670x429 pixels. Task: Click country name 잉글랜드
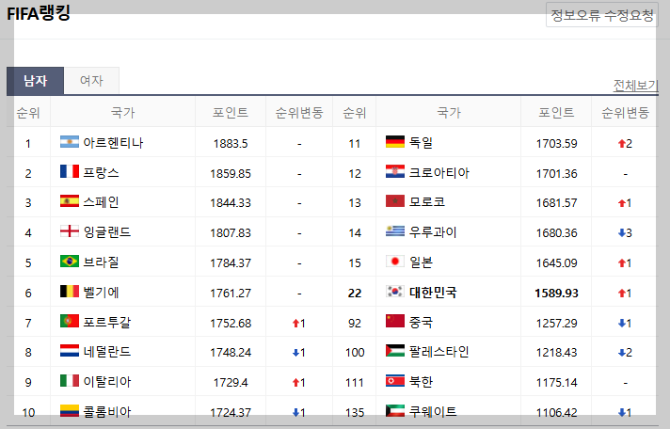107,232
